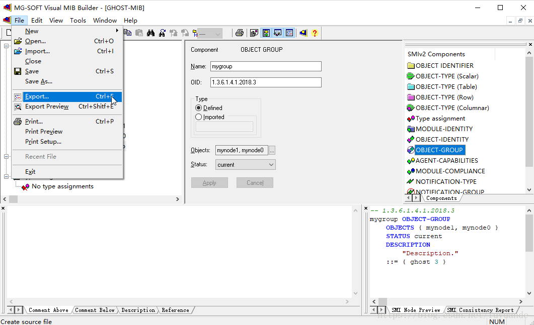The image size is (534, 325).
Task: Choose Export... from File menu
Action: coord(67,96)
